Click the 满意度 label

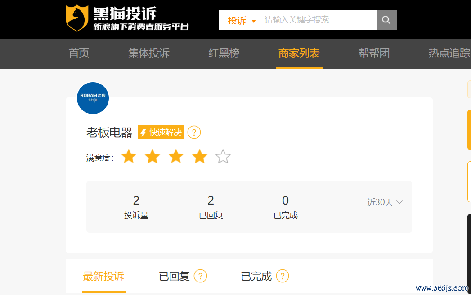point(100,158)
